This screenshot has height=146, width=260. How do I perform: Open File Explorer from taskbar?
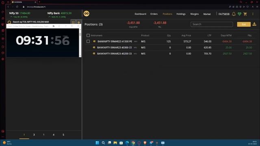click(x=115, y=143)
